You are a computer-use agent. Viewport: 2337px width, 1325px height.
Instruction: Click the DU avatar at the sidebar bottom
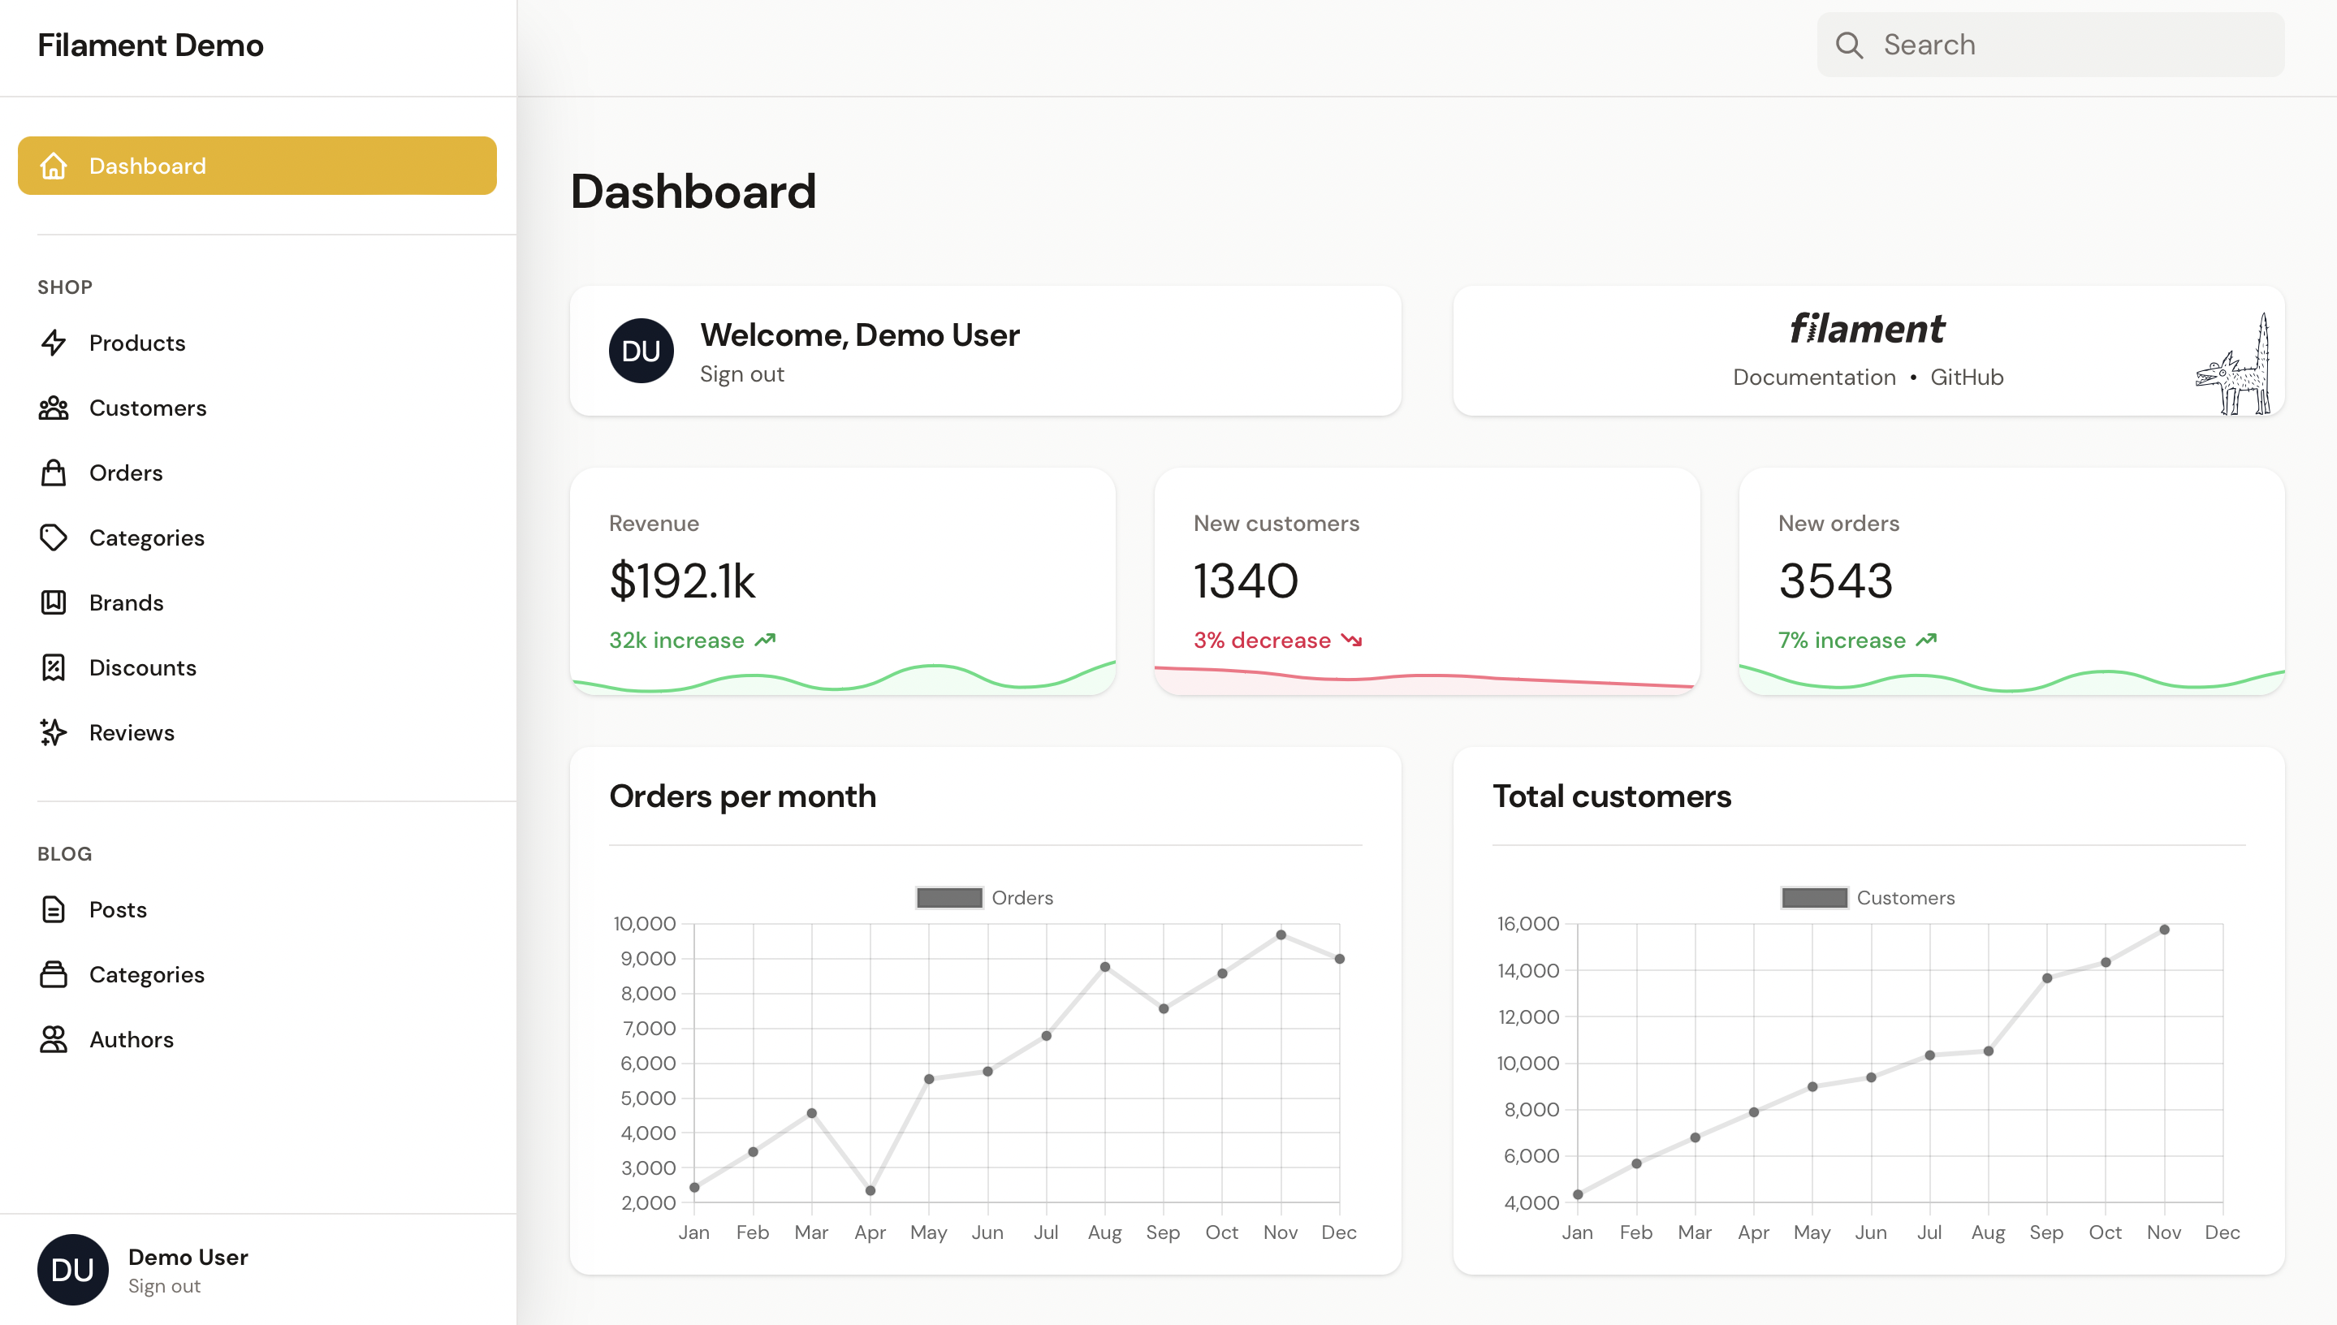pyautogui.click(x=74, y=1269)
